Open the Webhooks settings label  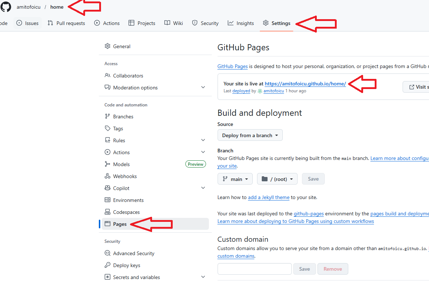pos(125,176)
